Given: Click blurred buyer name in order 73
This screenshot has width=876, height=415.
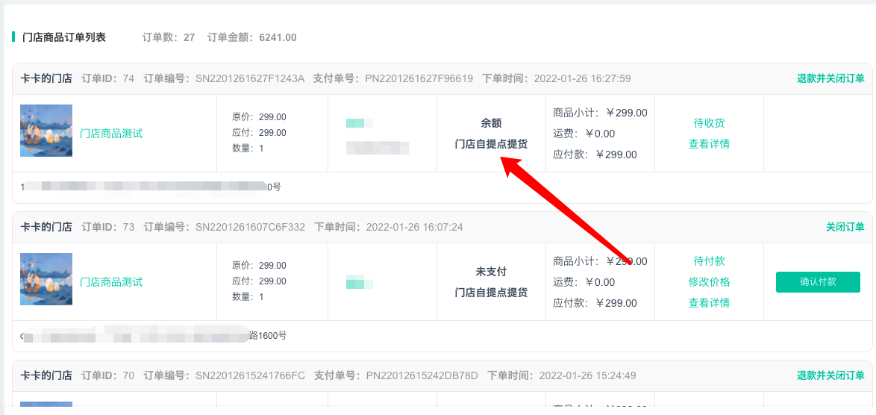Looking at the screenshot, I should 359,283.
